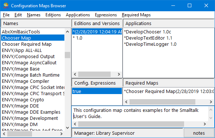The width and height of the screenshot is (215, 138).
Task: Select ENVY/Image CPIC Socket Interface entry
Action: (33, 87)
